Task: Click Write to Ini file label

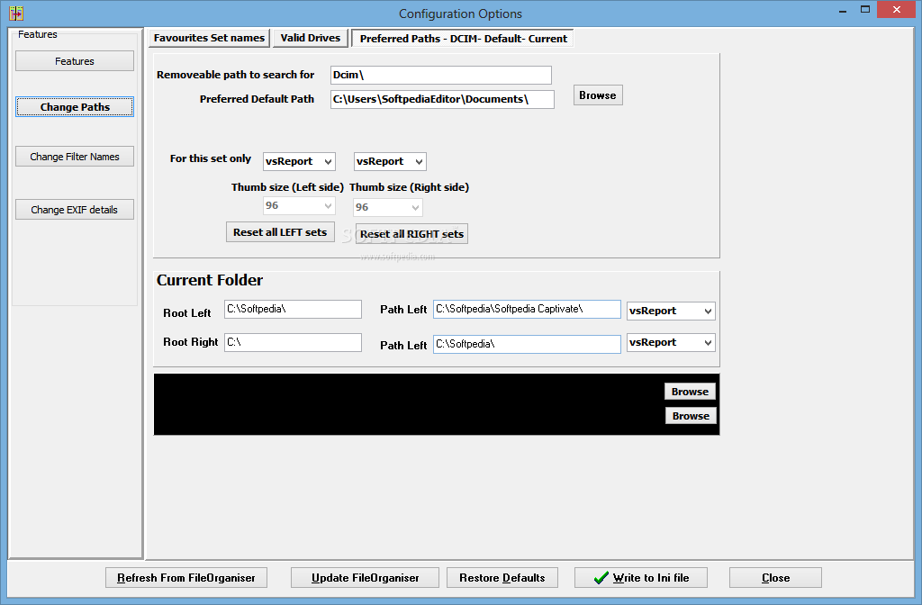Action: pos(651,578)
